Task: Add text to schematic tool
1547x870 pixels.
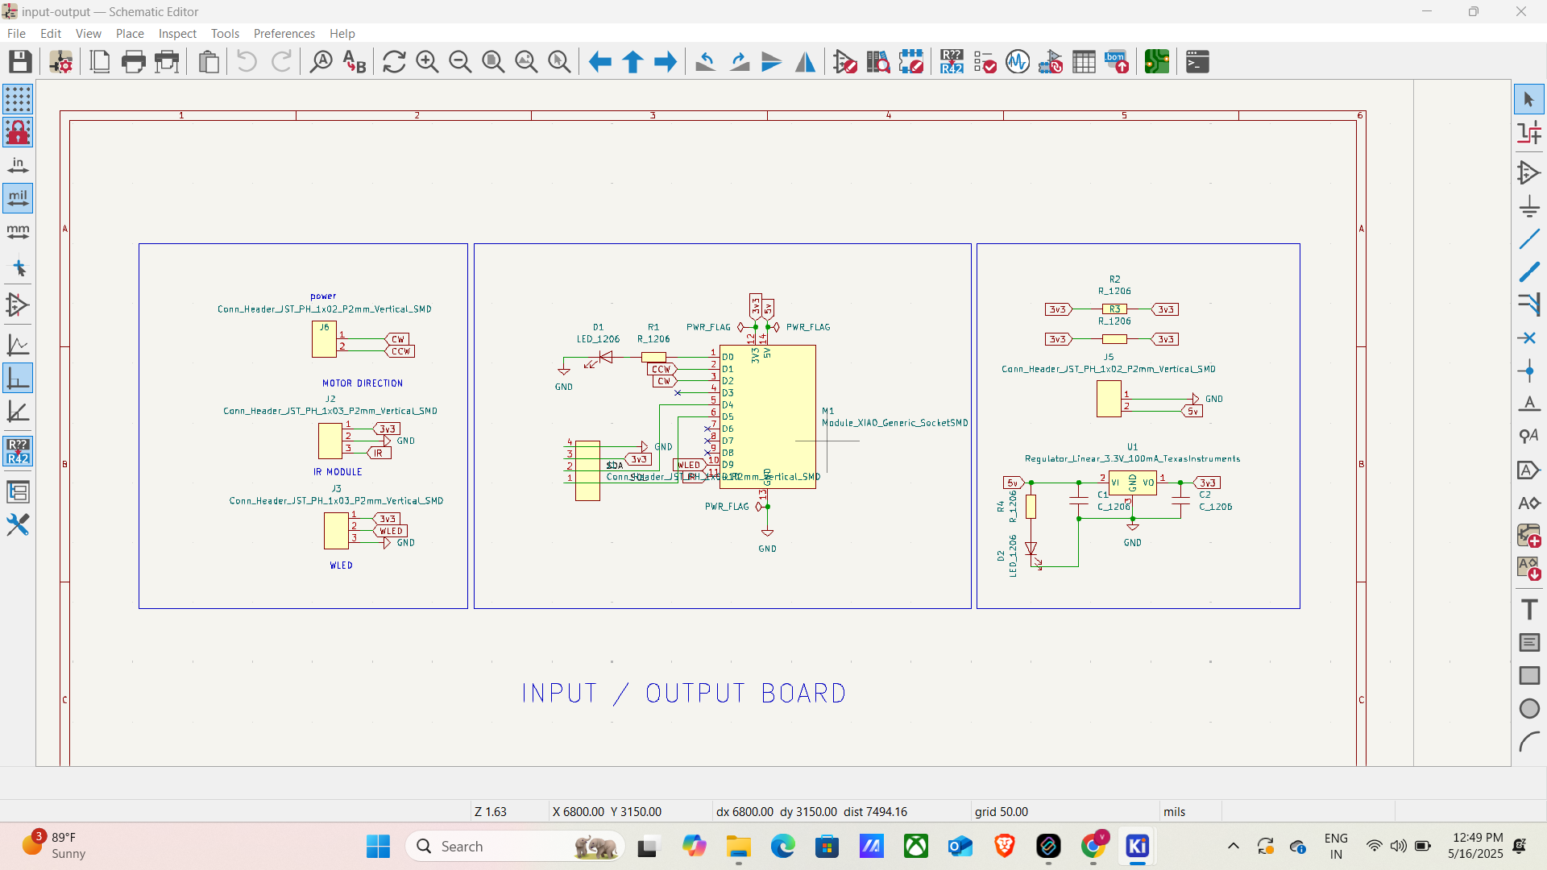Action: (1529, 610)
